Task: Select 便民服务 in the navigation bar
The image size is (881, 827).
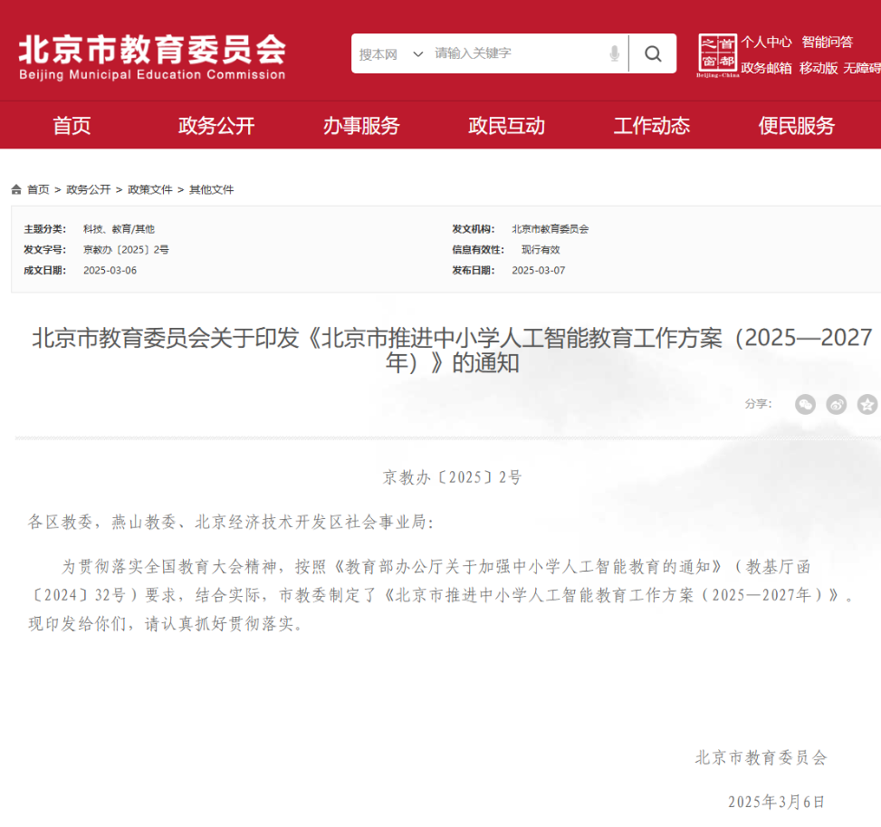Action: 796,126
